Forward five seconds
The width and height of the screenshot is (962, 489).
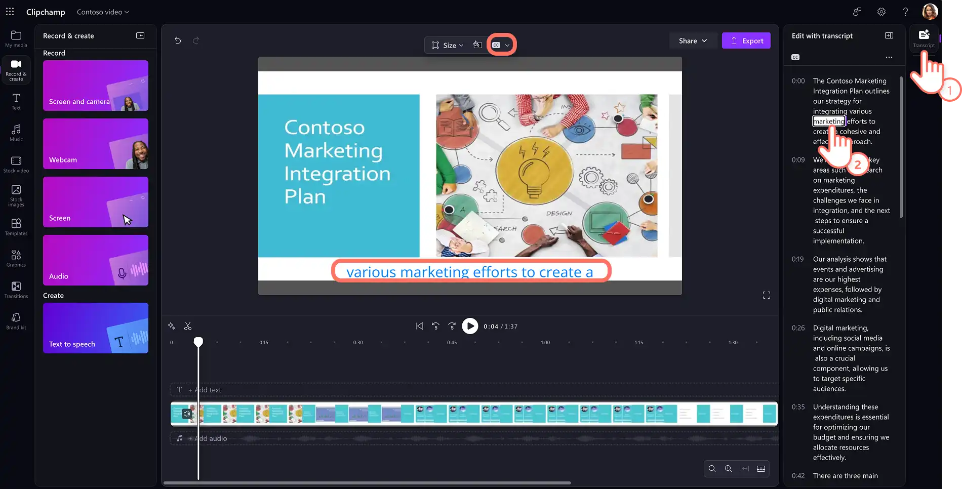tap(452, 326)
